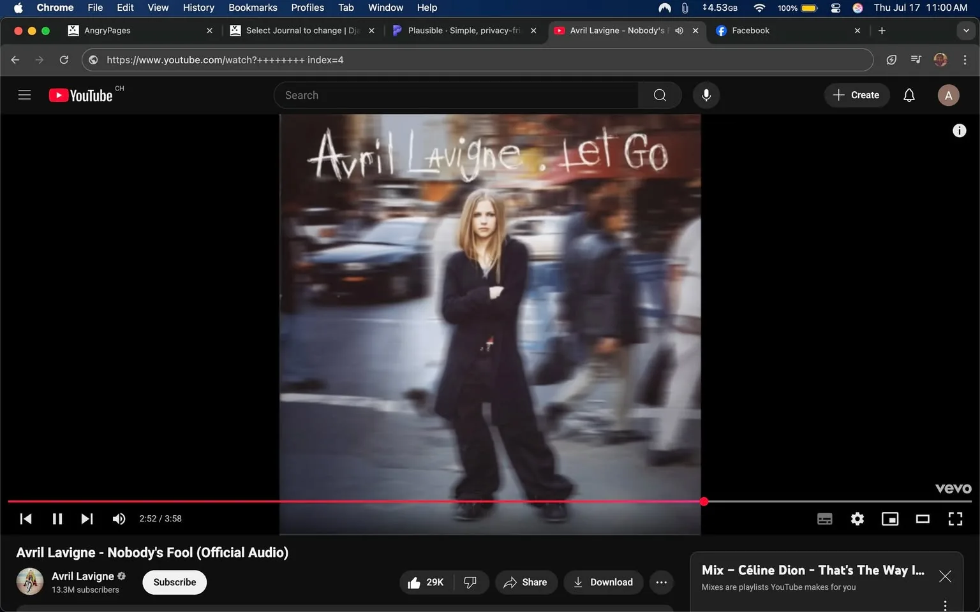Activate voice search with the microphone icon
The width and height of the screenshot is (980, 612).
tap(706, 94)
